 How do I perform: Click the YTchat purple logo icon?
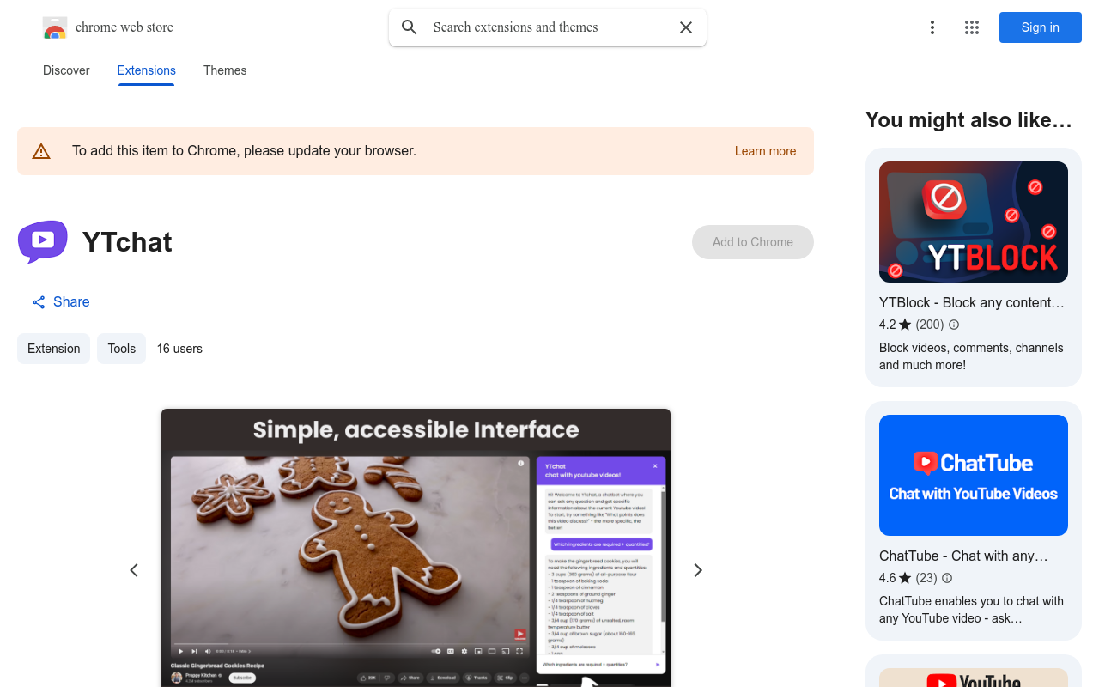(43, 242)
